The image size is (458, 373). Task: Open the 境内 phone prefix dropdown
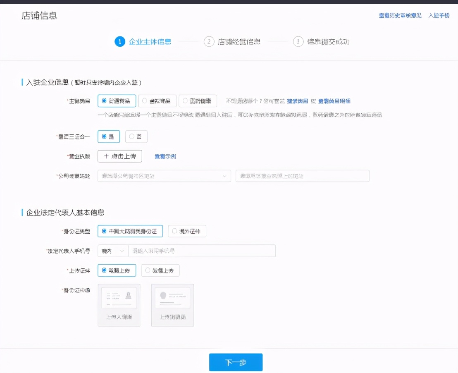112,251
